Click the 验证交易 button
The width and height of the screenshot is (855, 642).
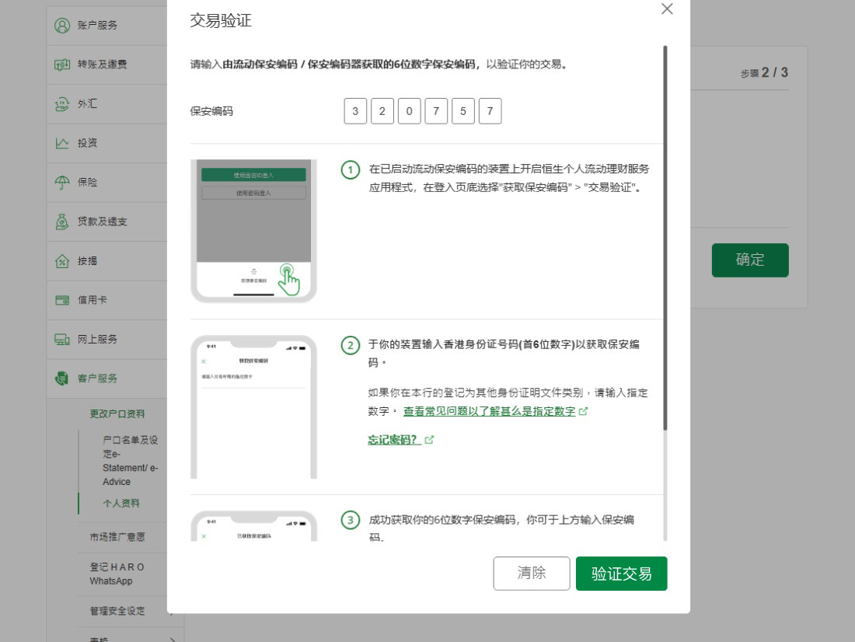(621, 574)
